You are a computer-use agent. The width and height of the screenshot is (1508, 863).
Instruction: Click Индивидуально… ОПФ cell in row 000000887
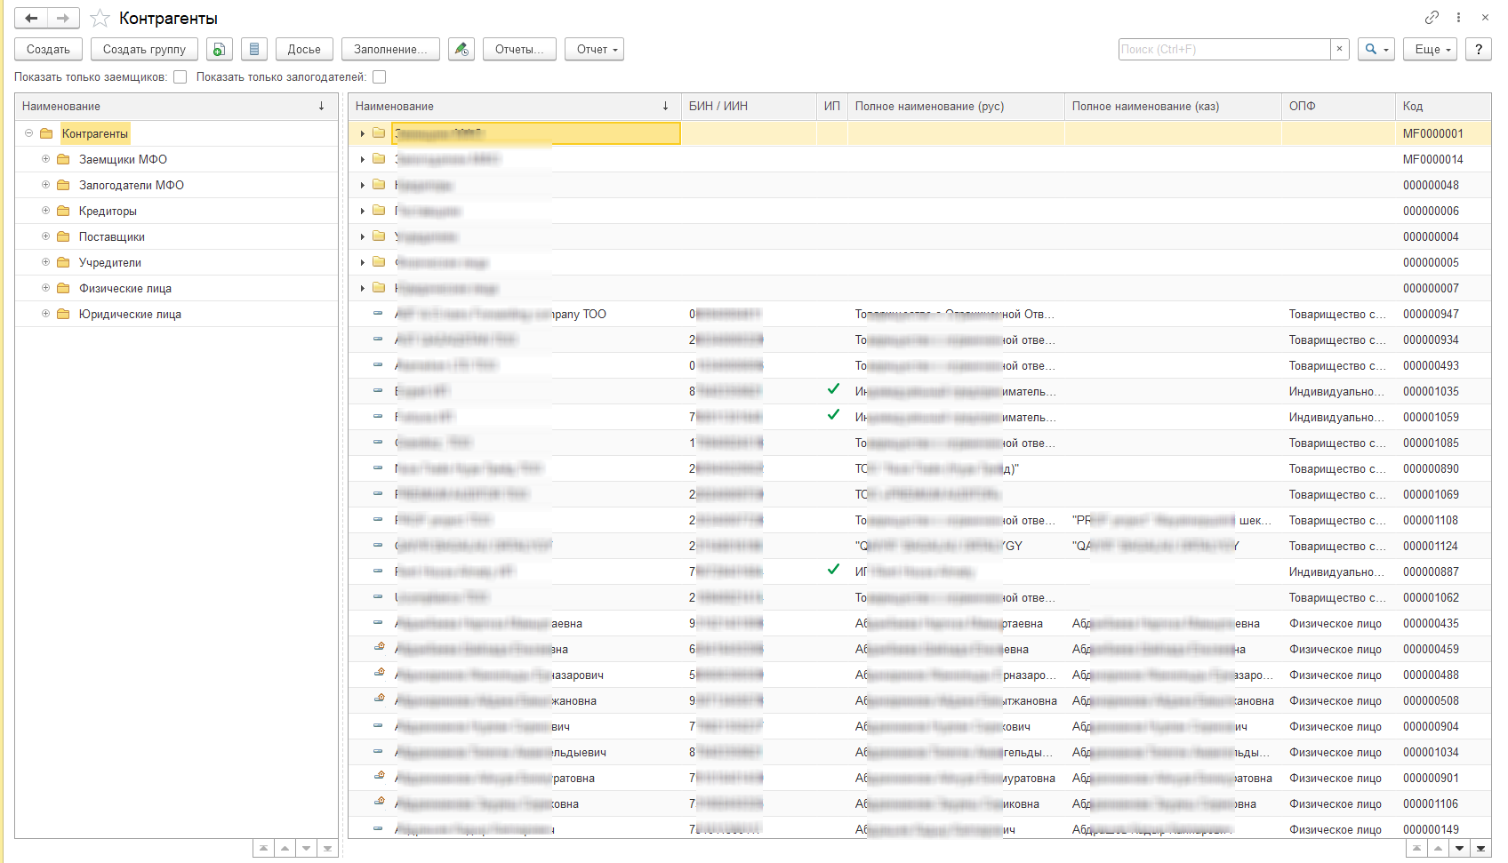[1338, 571]
